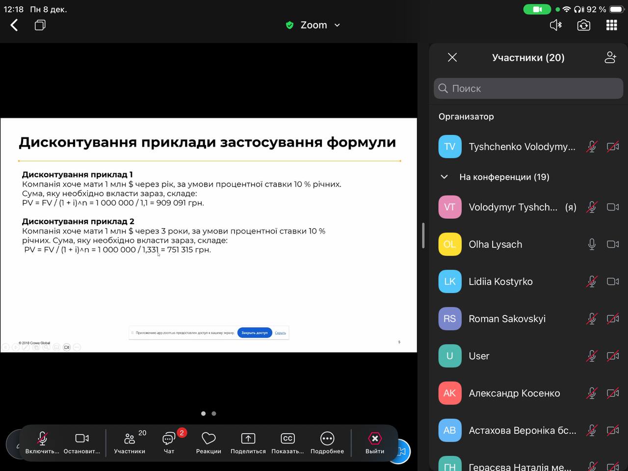
Task: Tap the Участники icon showing 20 participants
Action: [x=130, y=442]
